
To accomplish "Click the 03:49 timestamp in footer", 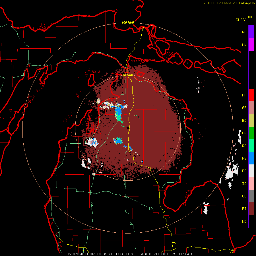I will (x=185, y=254).
